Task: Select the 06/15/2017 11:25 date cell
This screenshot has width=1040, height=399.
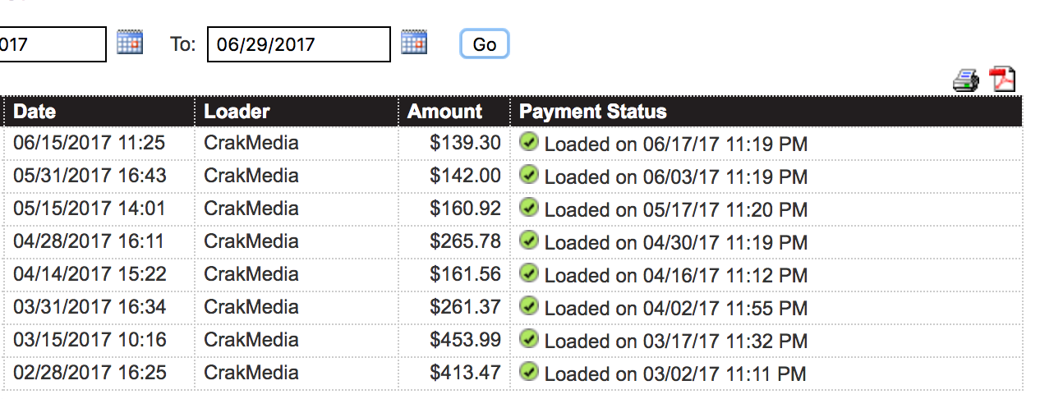Action: (x=90, y=143)
